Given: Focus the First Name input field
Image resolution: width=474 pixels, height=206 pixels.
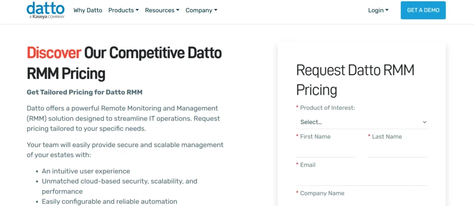Looking at the screenshot, I should click(325, 150).
